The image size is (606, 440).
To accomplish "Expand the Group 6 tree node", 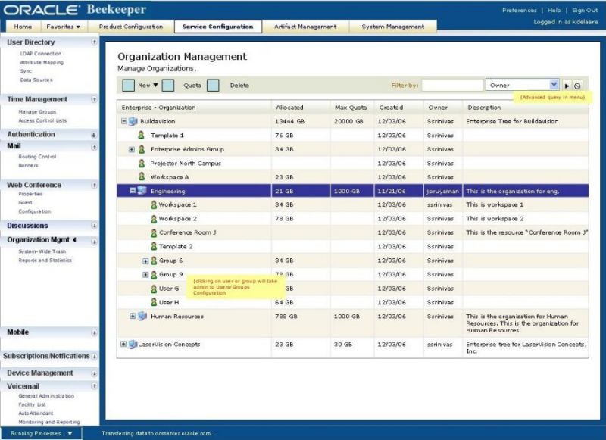I will (145, 261).
